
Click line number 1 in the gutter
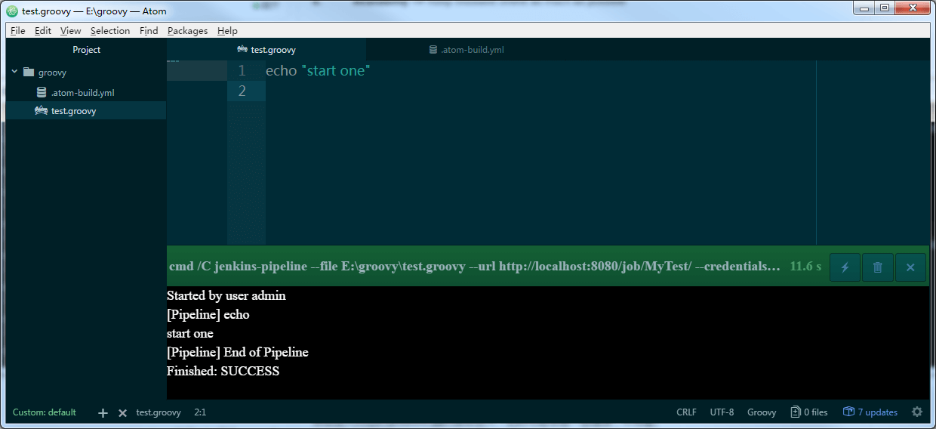pos(242,71)
